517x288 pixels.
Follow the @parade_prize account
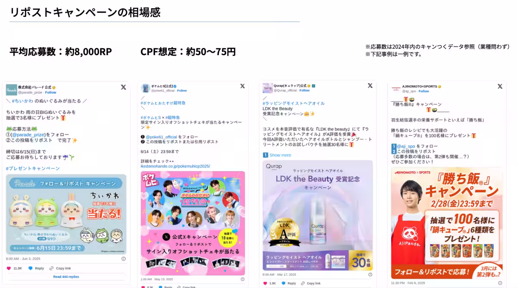tap(51, 92)
